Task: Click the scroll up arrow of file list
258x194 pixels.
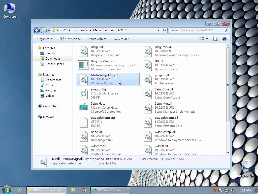Action: tap(228, 45)
